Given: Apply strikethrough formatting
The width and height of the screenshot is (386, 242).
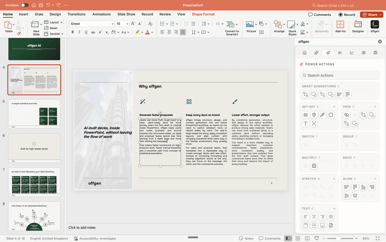Looking at the screenshot, I should click(x=93, y=32).
